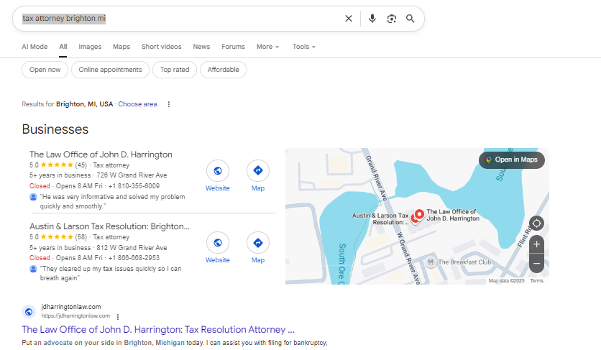
Task: Toggle the Open now filter chip
Action: tap(45, 70)
